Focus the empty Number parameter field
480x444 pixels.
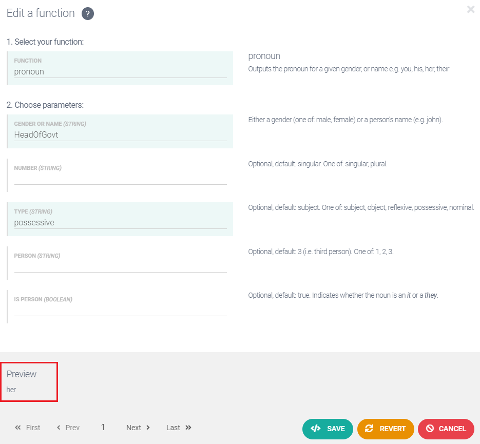point(120,179)
